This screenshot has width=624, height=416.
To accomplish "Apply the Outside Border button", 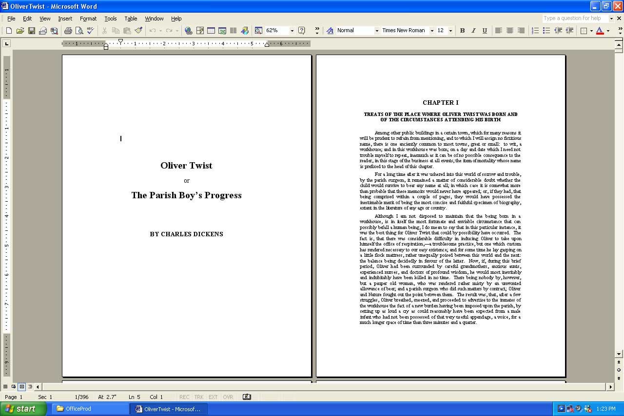I will [583, 31].
